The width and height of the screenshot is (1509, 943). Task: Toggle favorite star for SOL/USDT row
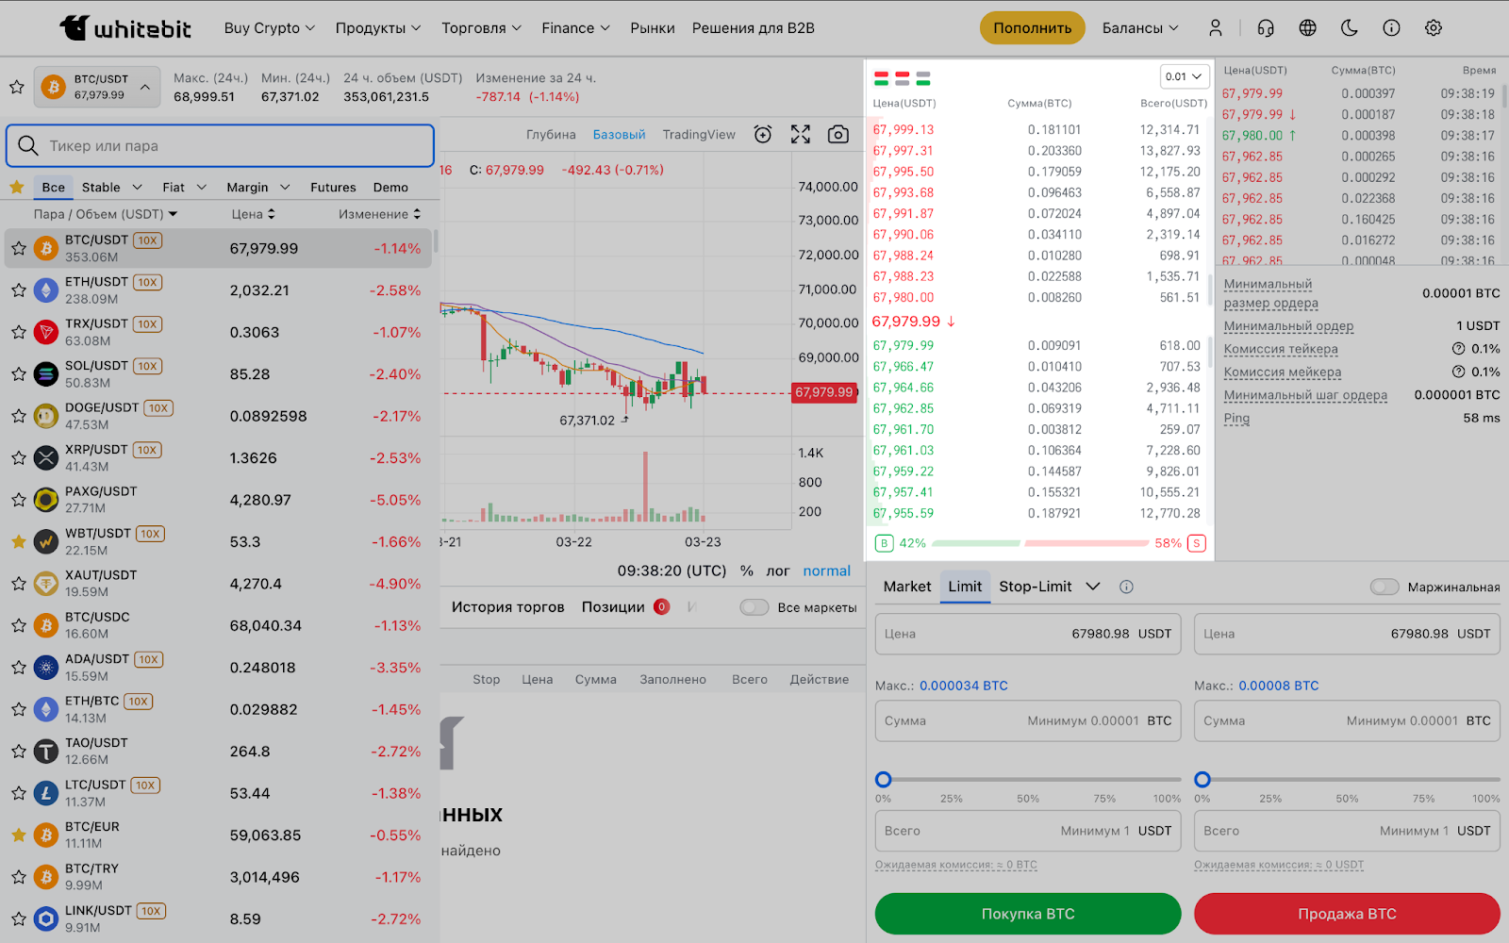18,374
